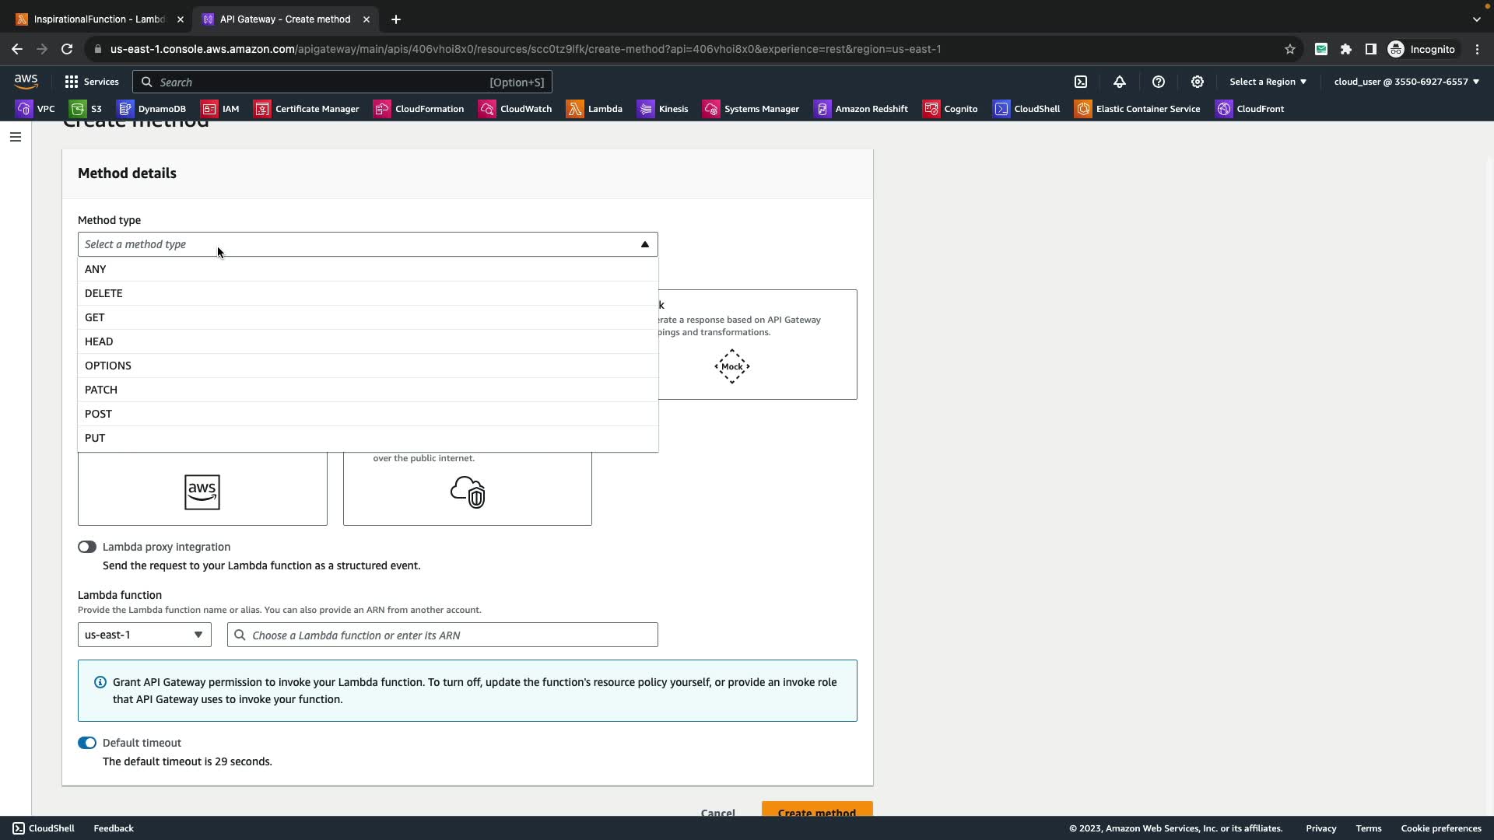Click the Lambda function ARN search field

[442, 635]
